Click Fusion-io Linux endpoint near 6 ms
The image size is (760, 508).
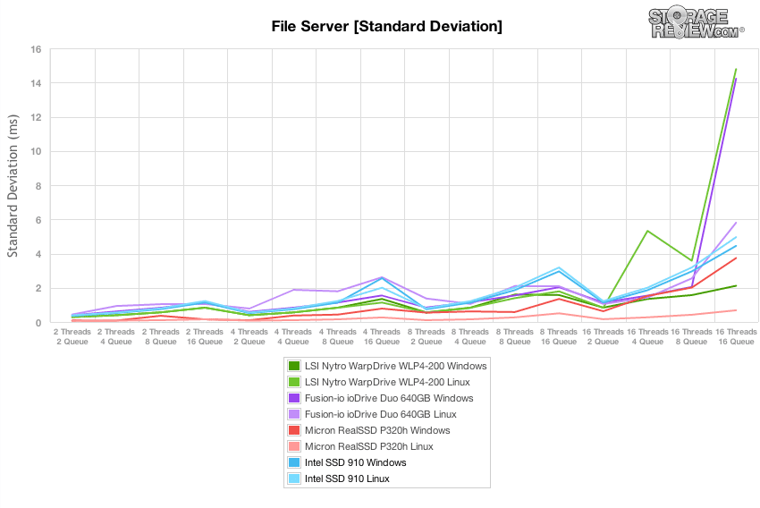coord(736,223)
